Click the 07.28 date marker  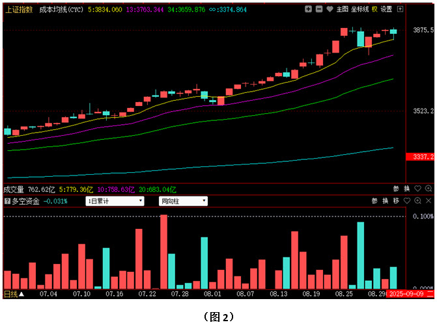pyautogui.click(x=180, y=294)
